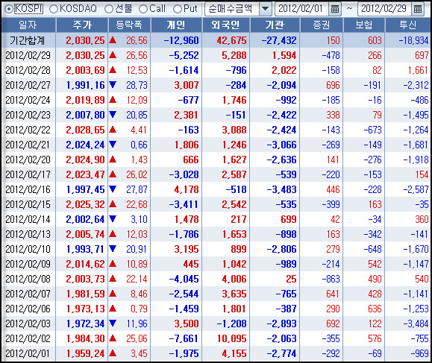Click the down arrow on 2012/02/03 row
432x363 pixels.
click(113, 323)
